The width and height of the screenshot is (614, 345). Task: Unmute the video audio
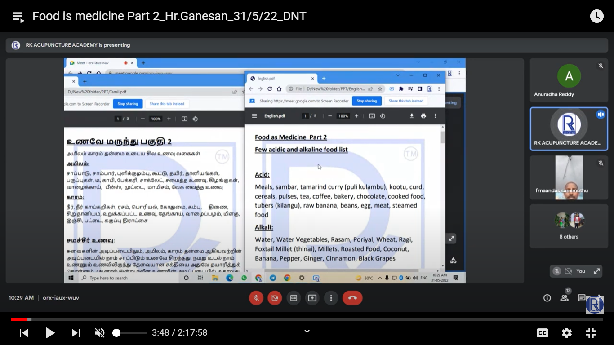click(x=99, y=333)
